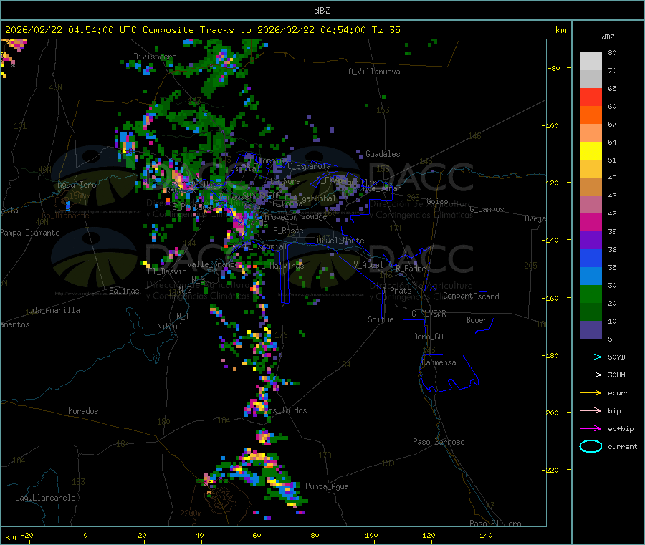The height and width of the screenshot is (545, 645).
Task: Click the eburn yellow arrow legend icon
Action: click(x=591, y=393)
